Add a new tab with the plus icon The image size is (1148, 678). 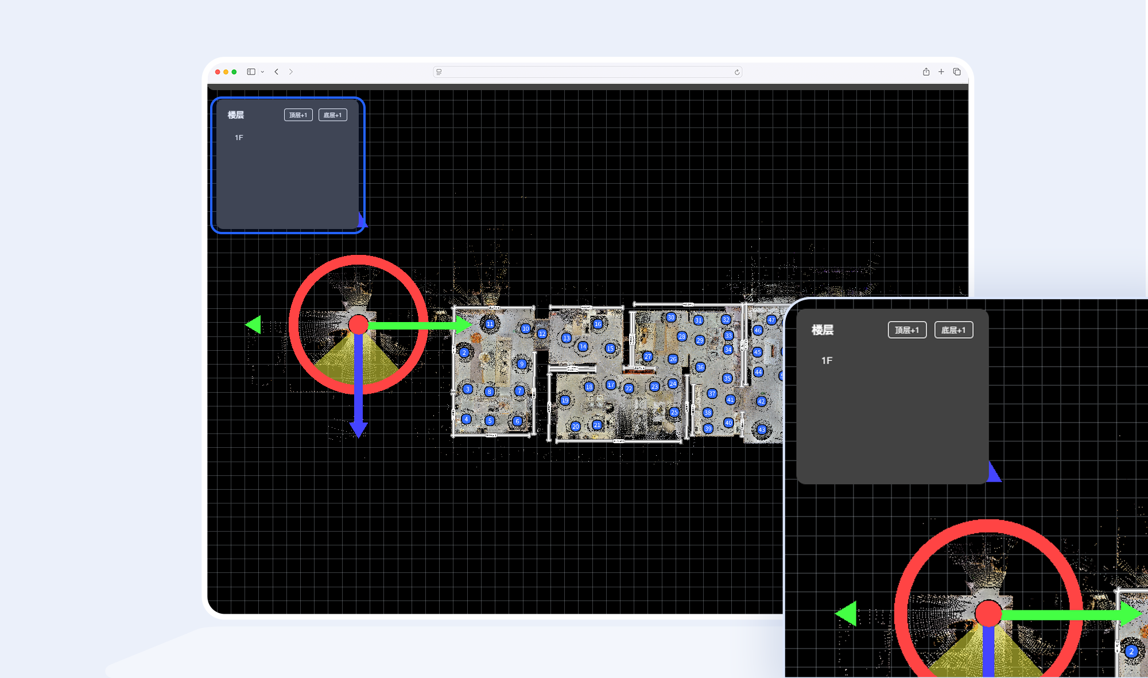tap(941, 72)
